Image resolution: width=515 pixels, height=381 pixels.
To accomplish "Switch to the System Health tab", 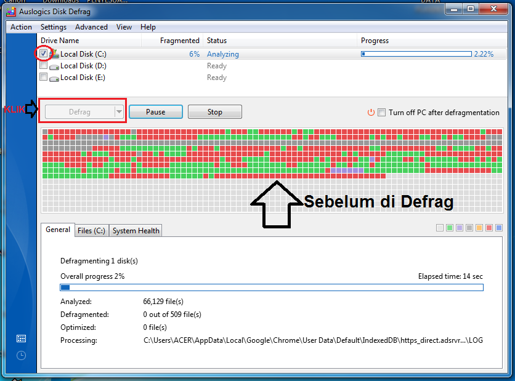I will point(136,231).
